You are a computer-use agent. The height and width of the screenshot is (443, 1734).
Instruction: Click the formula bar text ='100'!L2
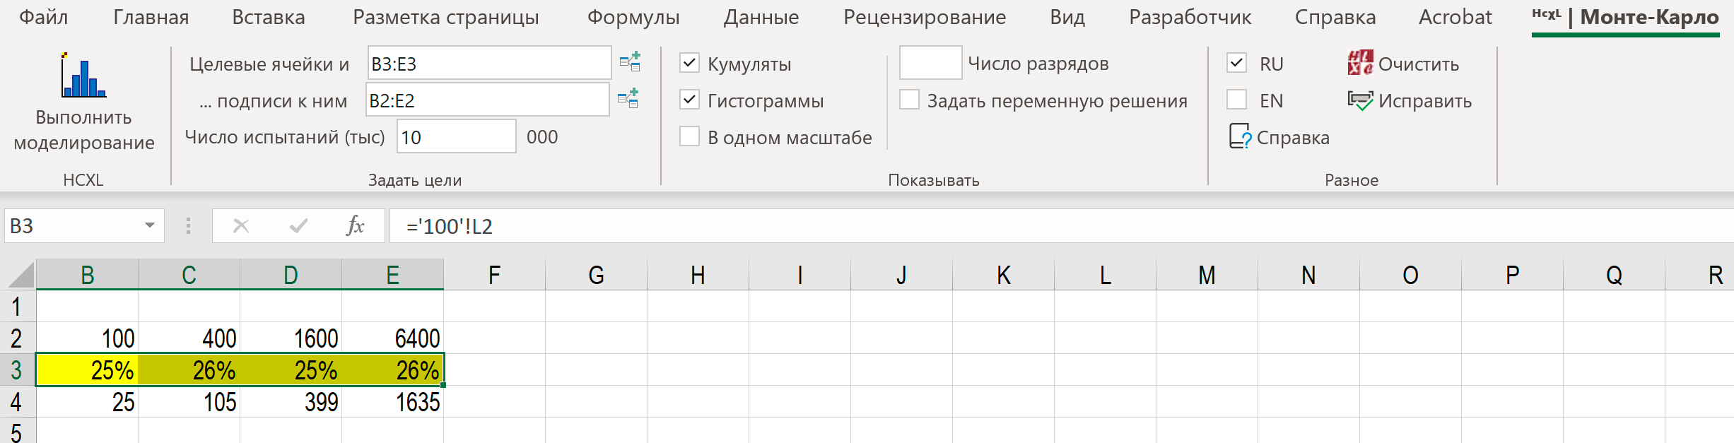(449, 226)
